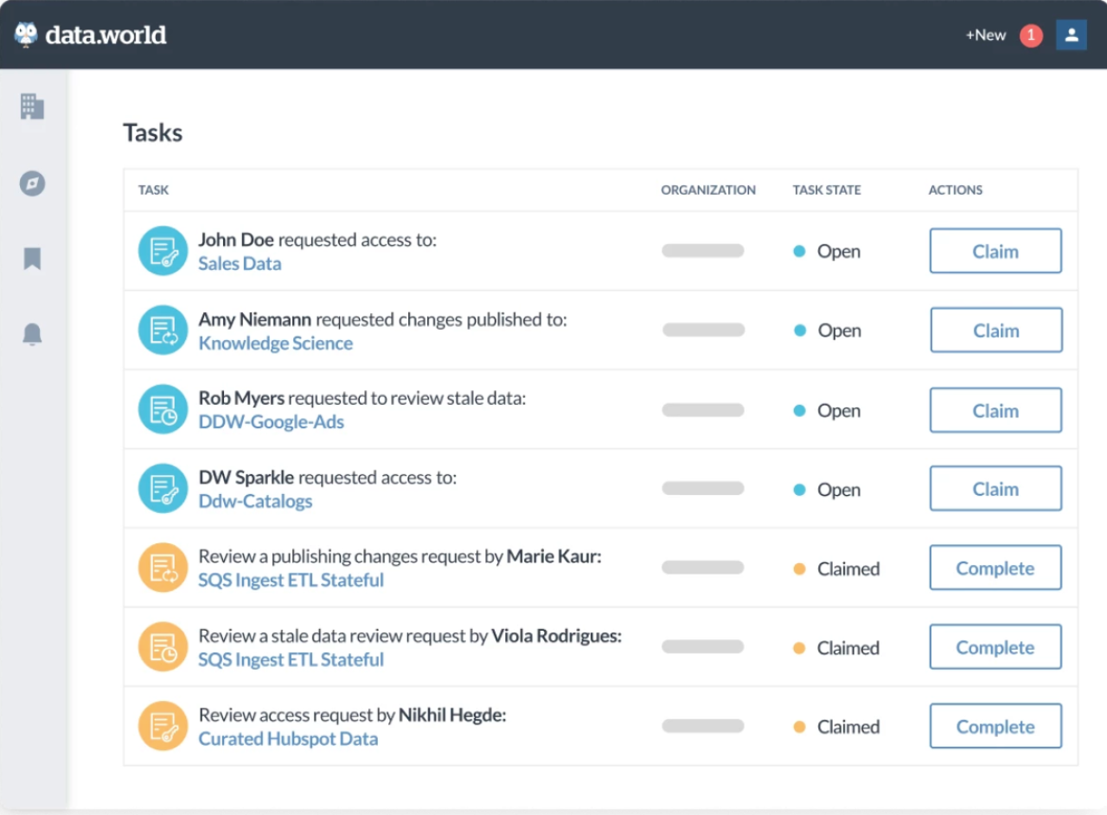Open the notifications bell icon in sidebar
Viewport: 1107px width, 815px height.
[32, 334]
